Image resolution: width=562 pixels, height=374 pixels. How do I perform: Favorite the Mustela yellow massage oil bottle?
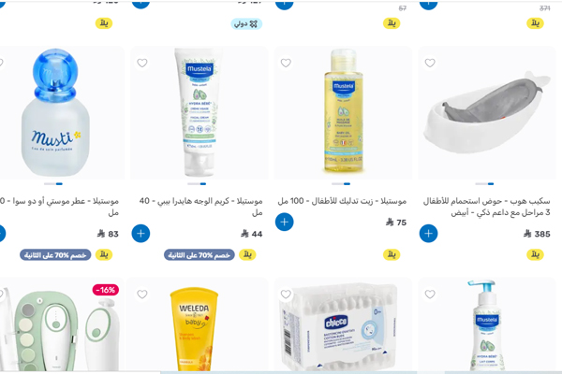click(286, 63)
